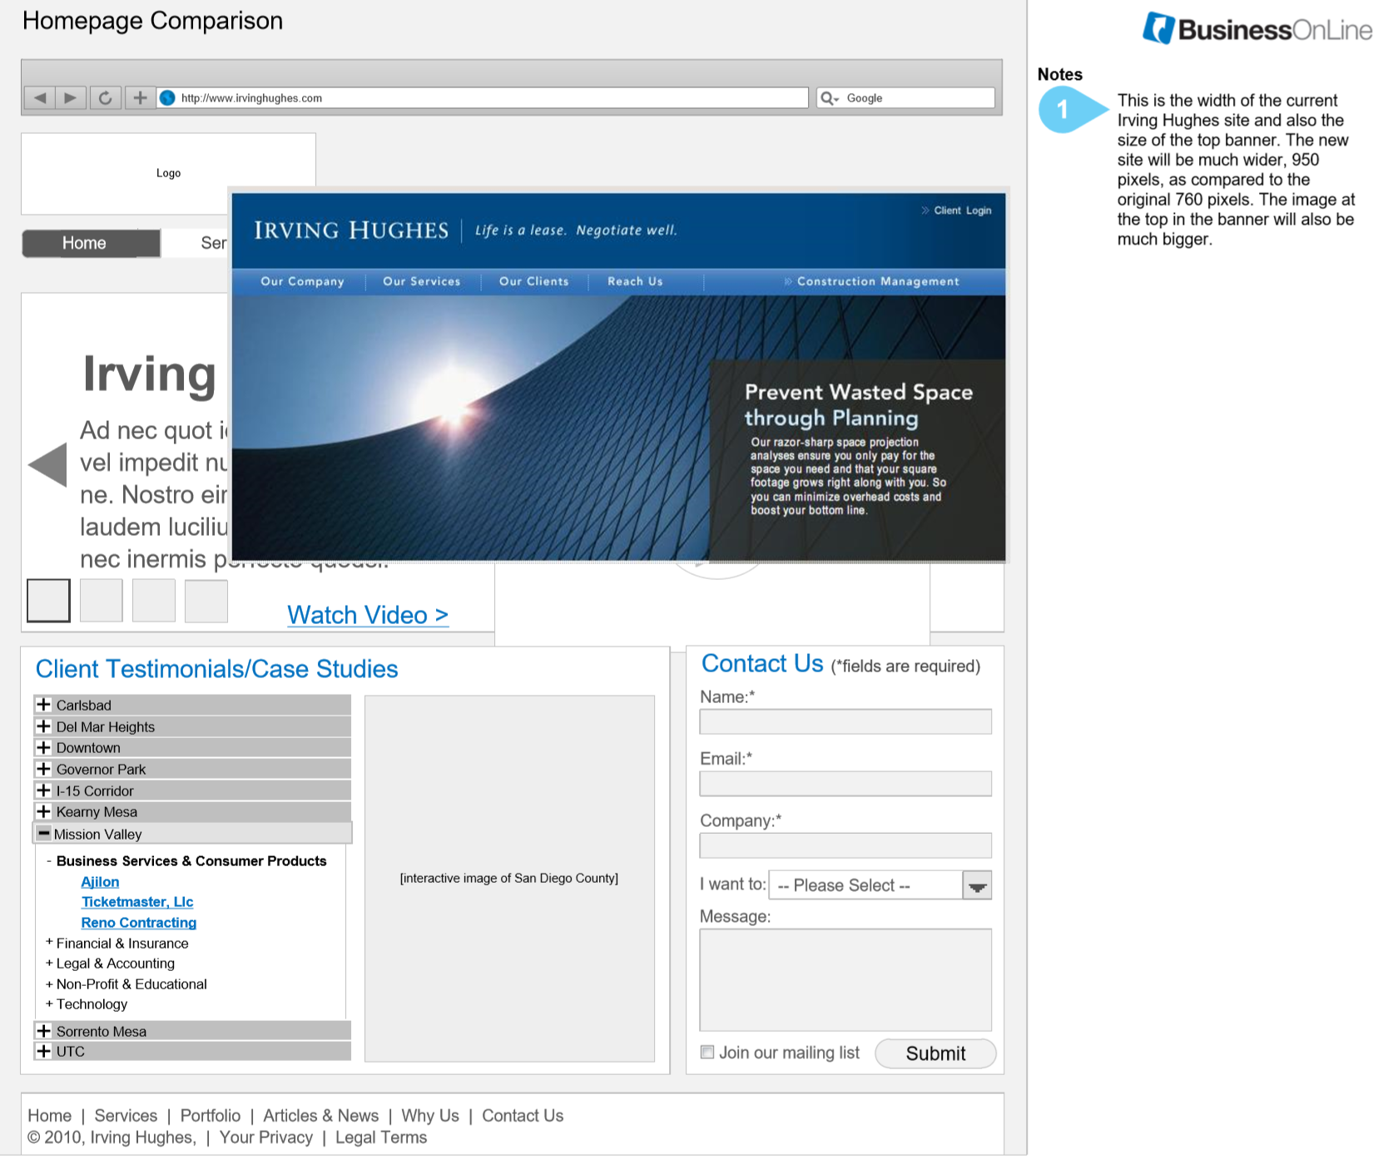The image size is (1398, 1169).
Task: Select the fourth slide thumbnail
Action: (x=206, y=601)
